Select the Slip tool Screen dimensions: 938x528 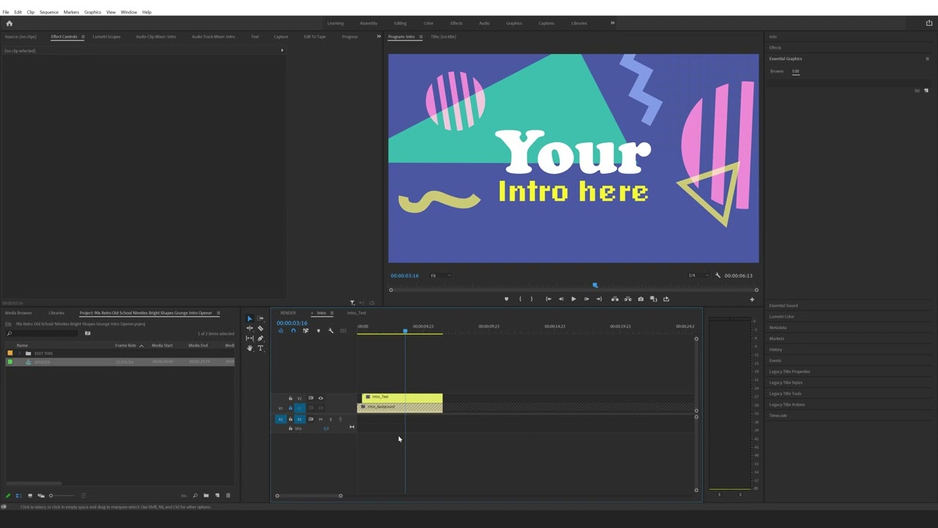coord(249,338)
